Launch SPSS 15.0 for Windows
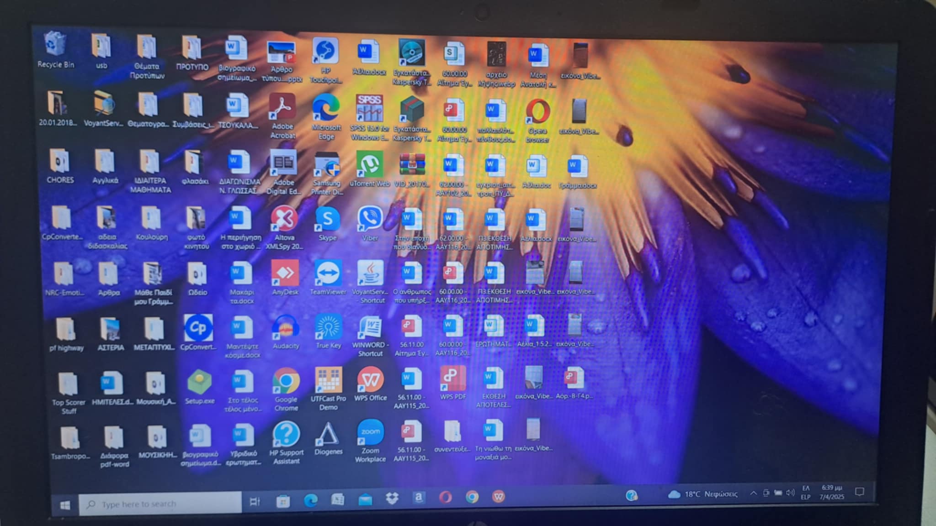 tap(369, 117)
